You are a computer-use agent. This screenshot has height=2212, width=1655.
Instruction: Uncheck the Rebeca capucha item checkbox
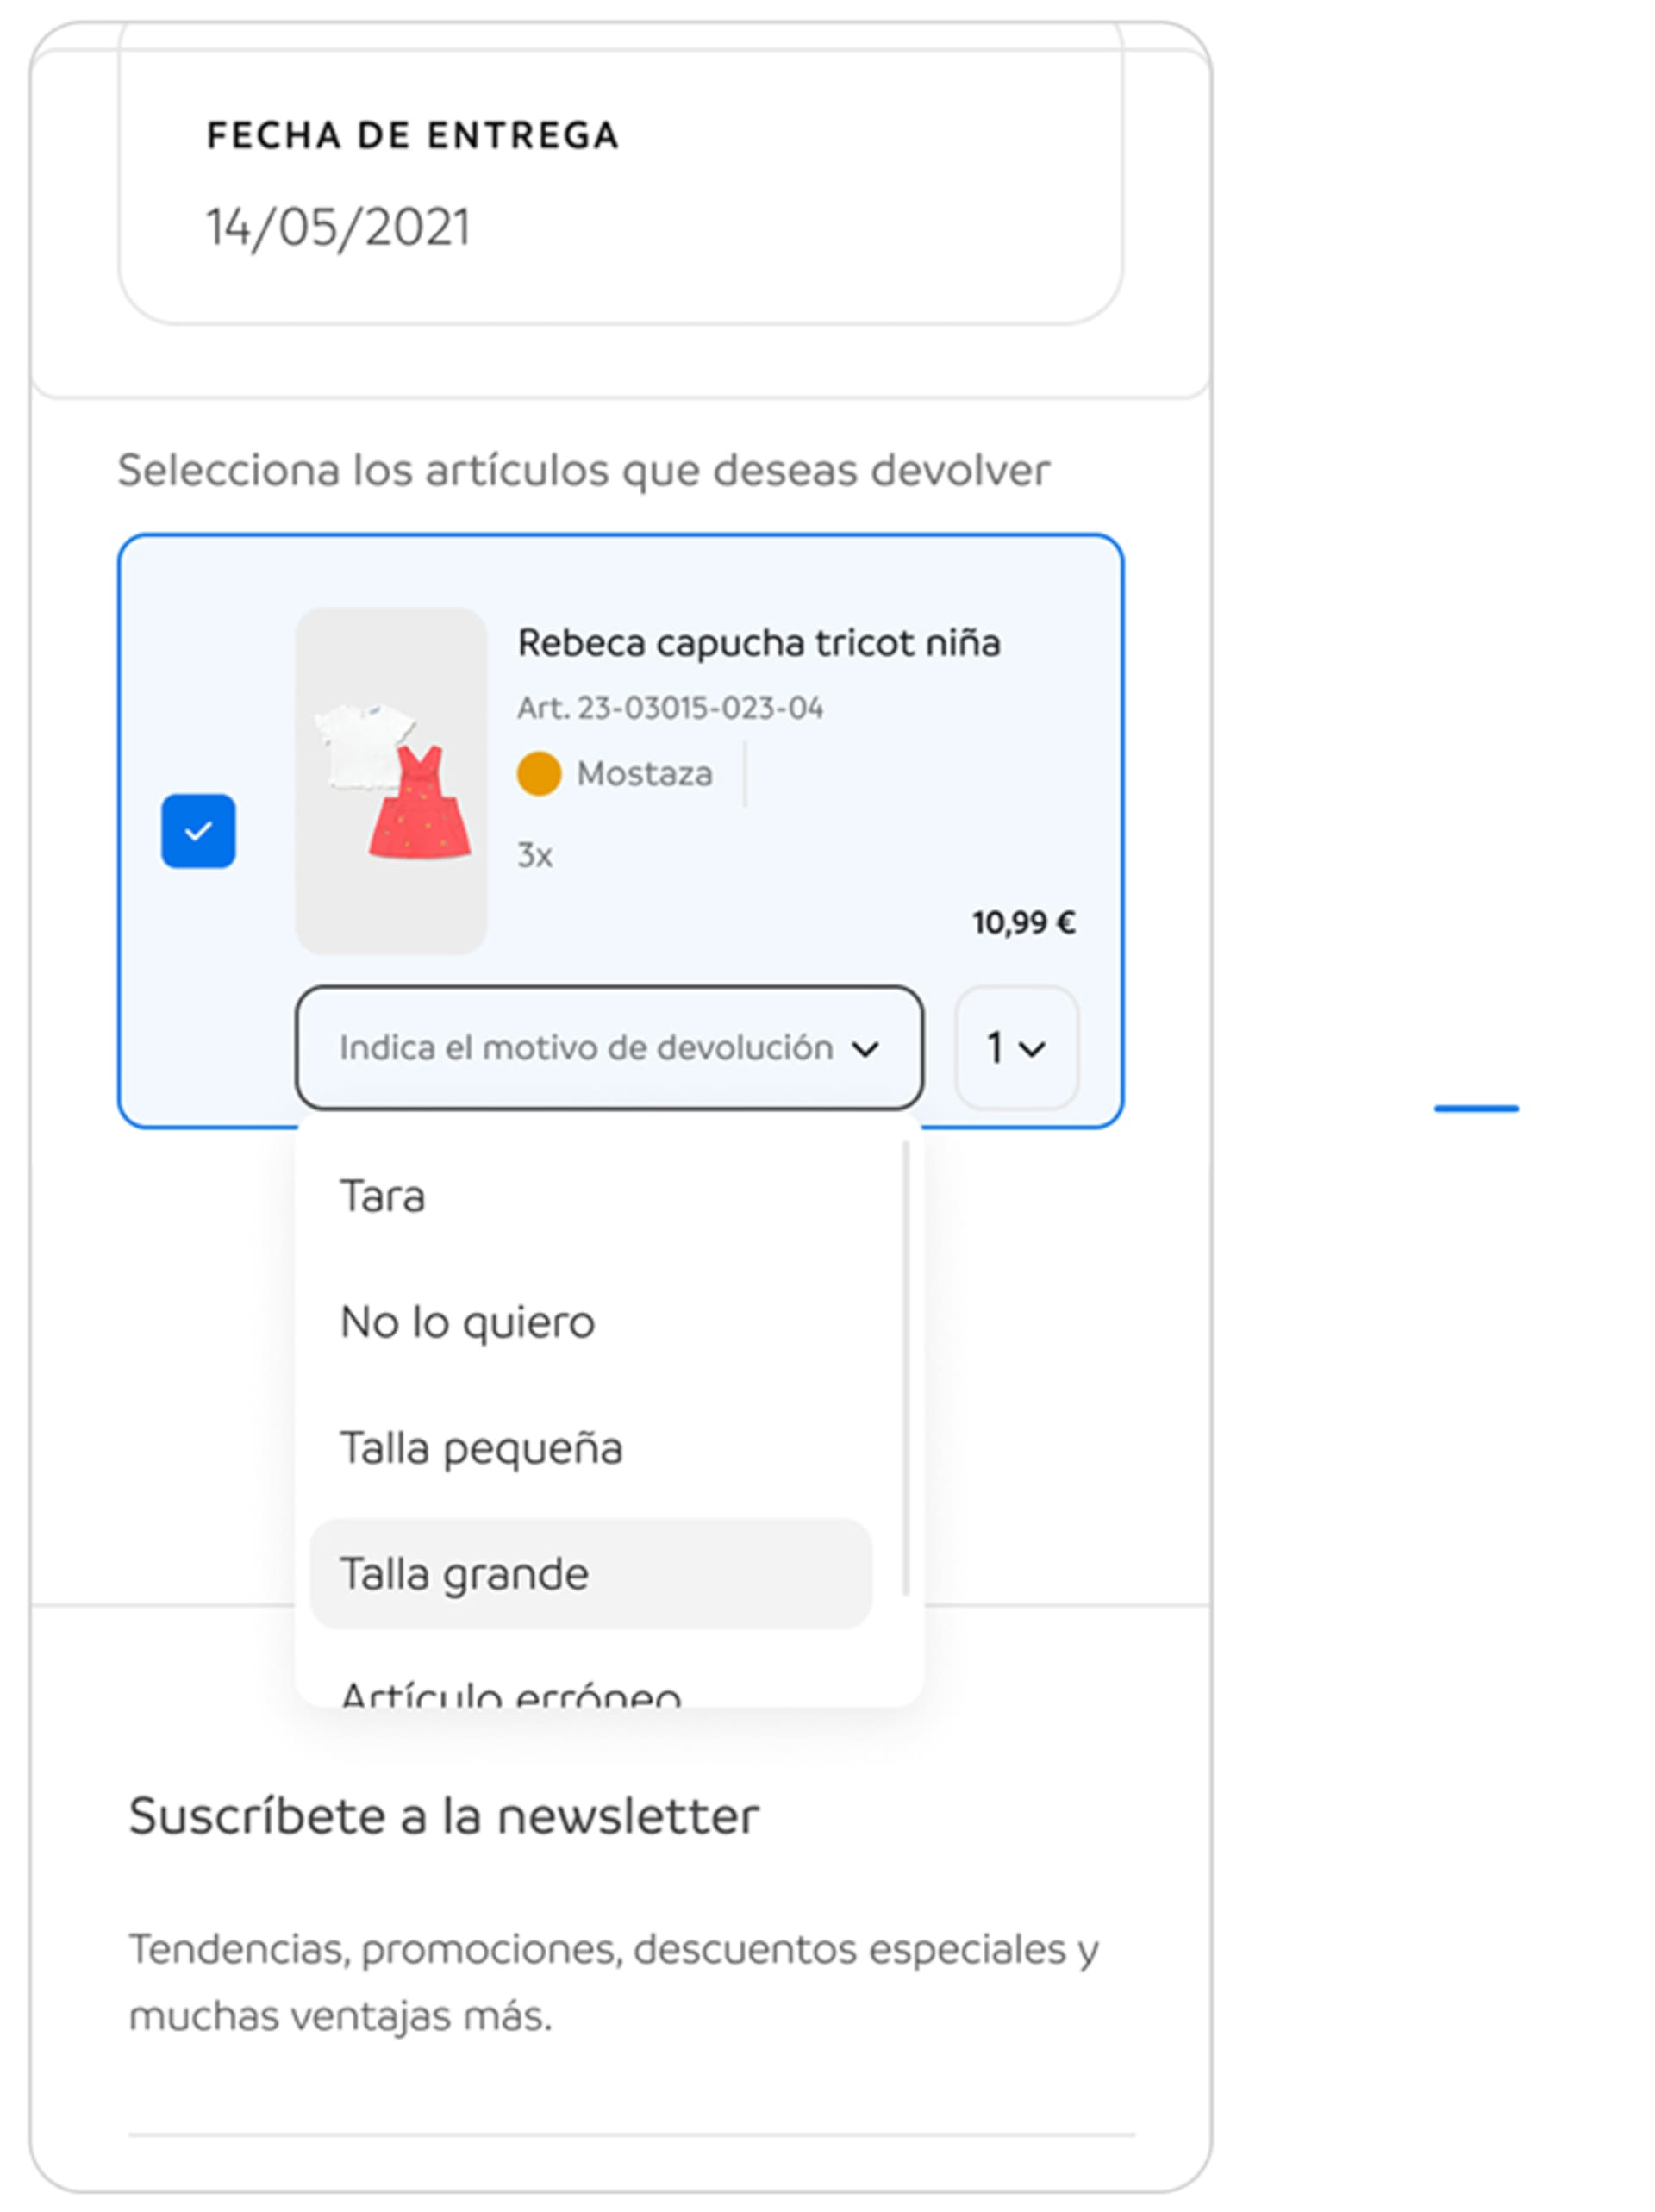coord(198,831)
